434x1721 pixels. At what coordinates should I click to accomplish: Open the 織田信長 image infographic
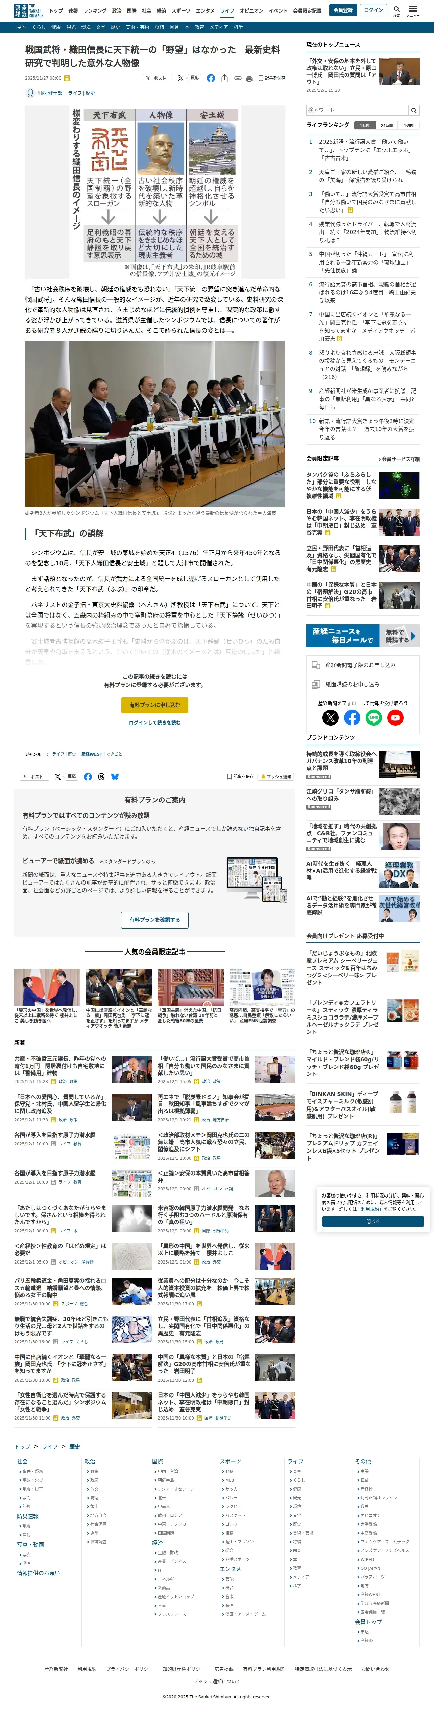(x=155, y=193)
